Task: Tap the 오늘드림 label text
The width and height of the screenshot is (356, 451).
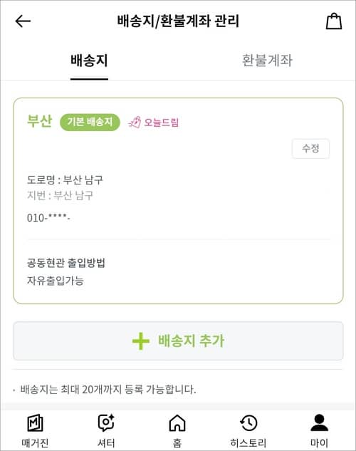Action: (161, 123)
